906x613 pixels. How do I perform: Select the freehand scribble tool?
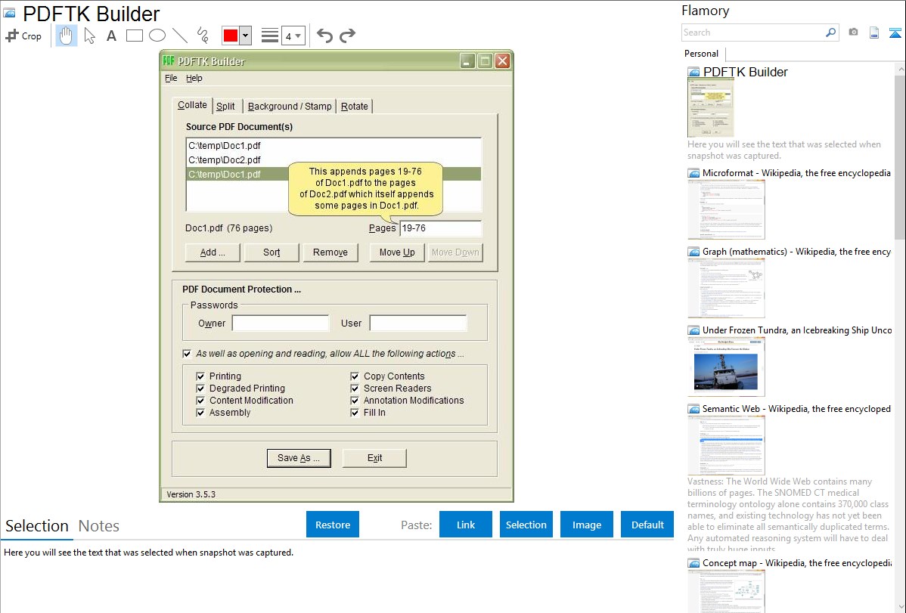point(203,36)
